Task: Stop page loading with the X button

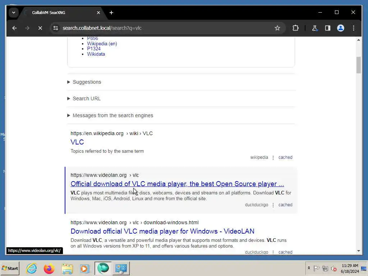Action: tap(40, 28)
